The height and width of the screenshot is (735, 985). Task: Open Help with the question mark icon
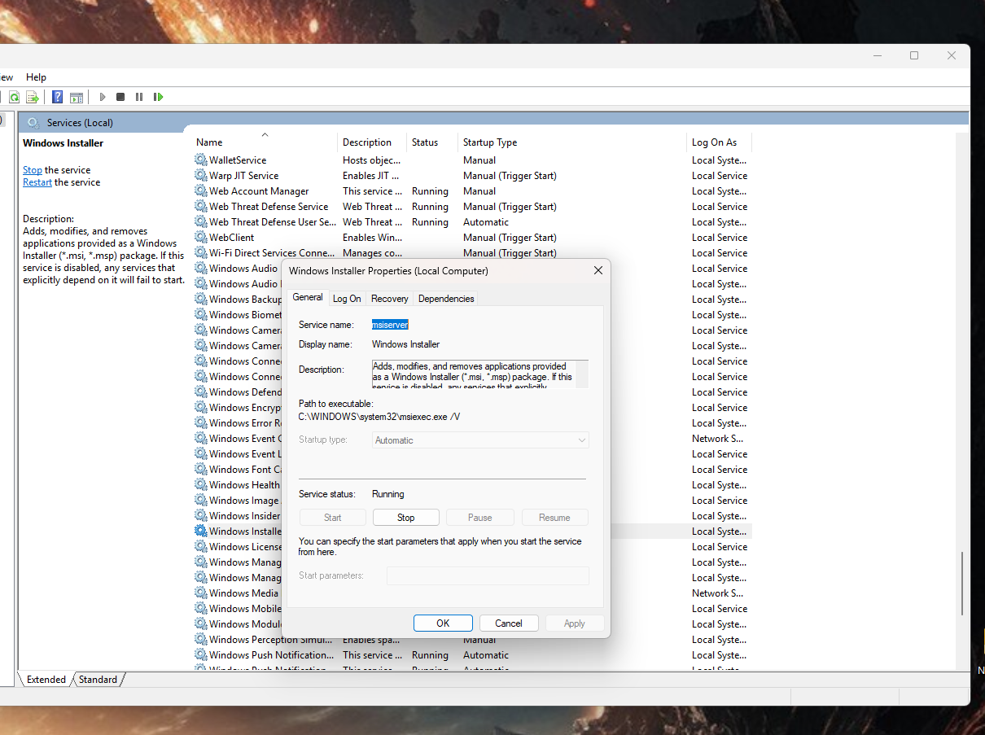pos(57,96)
